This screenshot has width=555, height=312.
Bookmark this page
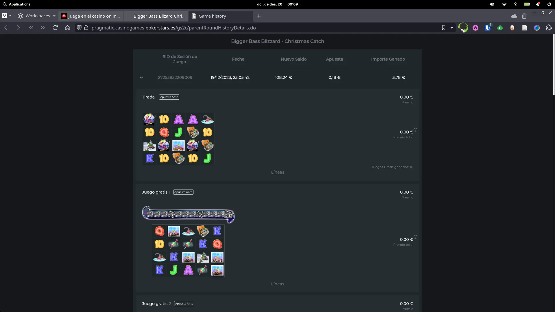pyautogui.click(x=444, y=28)
